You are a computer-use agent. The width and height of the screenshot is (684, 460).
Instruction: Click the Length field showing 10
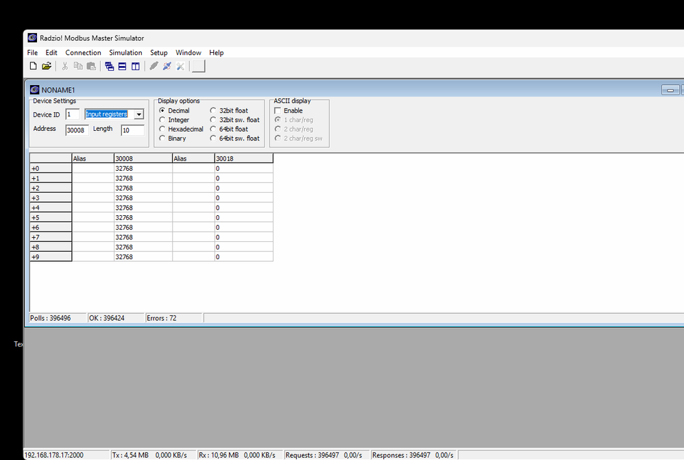(x=132, y=130)
